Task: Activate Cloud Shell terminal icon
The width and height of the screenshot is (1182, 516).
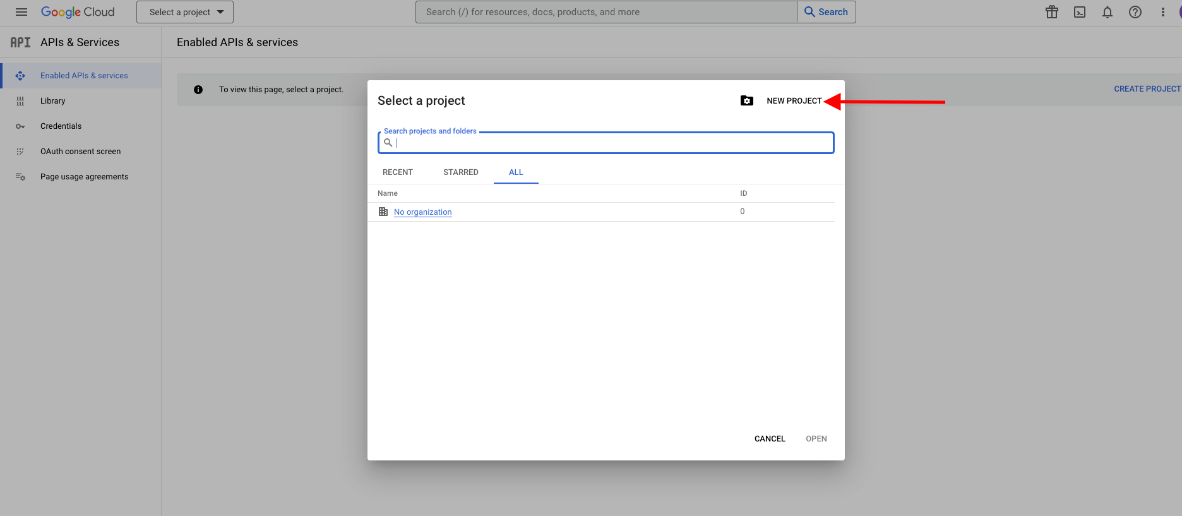Action: pyautogui.click(x=1080, y=12)
